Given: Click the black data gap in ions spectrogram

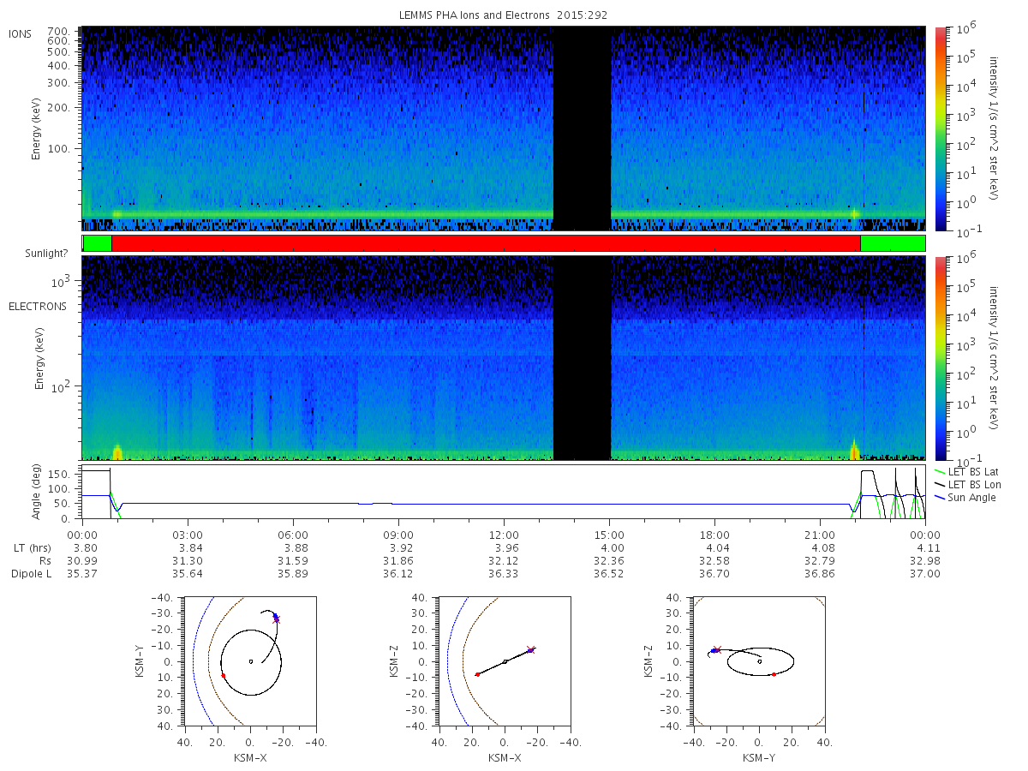Looking at the screenshot, I should tap(582, 128).
